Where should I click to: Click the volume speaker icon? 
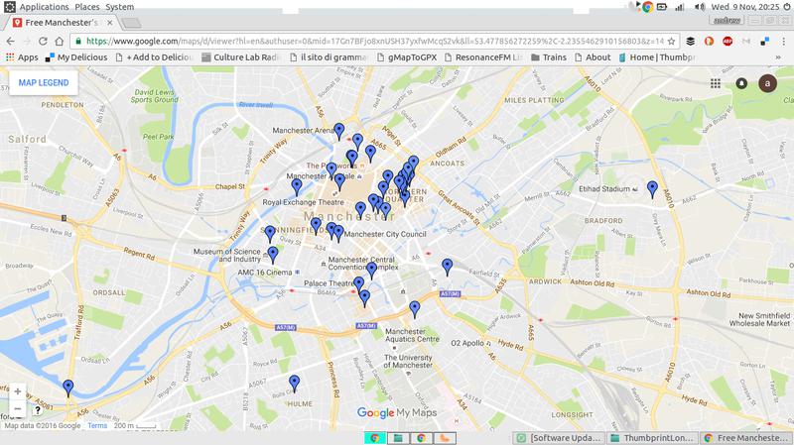click(x=700, y=7)
